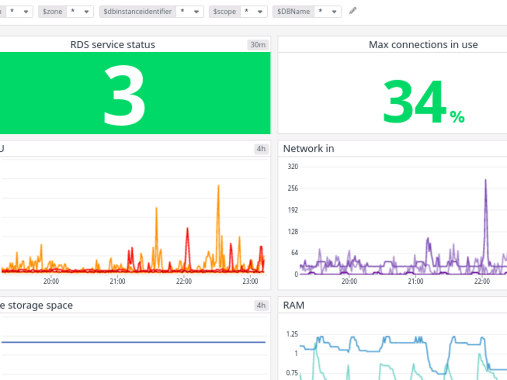
Task: Click the $scope variable label
Action: (x=225, y=12)
